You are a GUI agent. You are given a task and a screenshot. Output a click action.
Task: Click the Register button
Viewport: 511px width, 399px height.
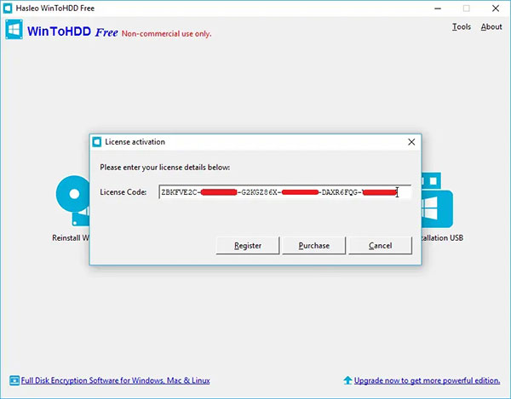(248, 246)
